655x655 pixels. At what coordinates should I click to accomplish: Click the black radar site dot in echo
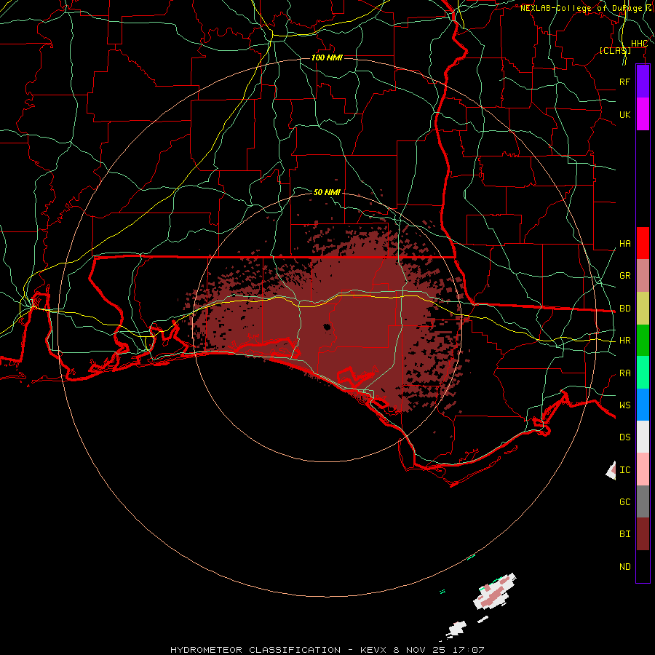click(x=327, y=327)
